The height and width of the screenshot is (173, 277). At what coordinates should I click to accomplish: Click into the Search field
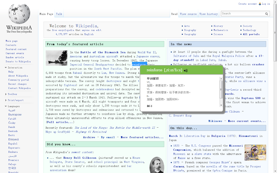[x=243, y=14]
